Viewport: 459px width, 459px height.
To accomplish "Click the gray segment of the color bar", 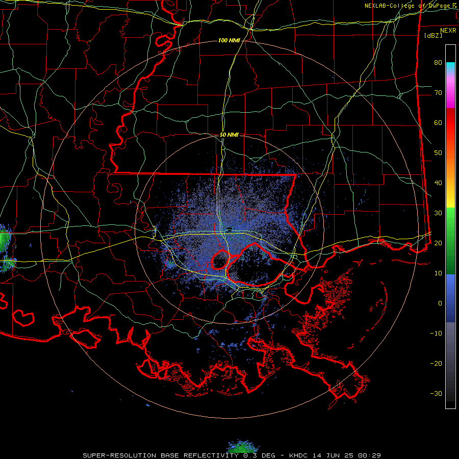I will [450, 362].
